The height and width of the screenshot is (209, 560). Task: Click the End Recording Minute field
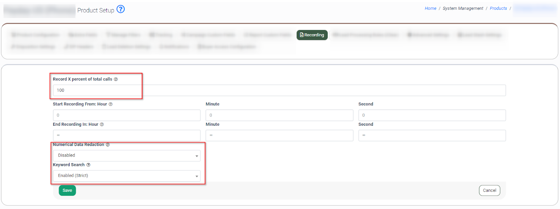[x=279, y=135]
